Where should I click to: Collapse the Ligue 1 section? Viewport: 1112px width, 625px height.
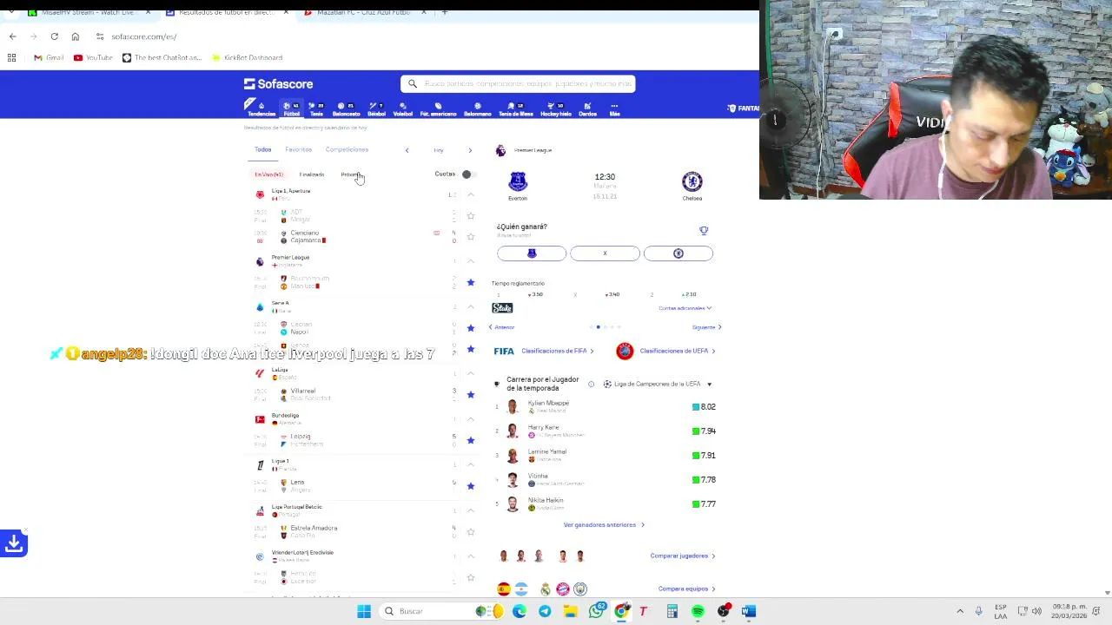tap(471, 464)
